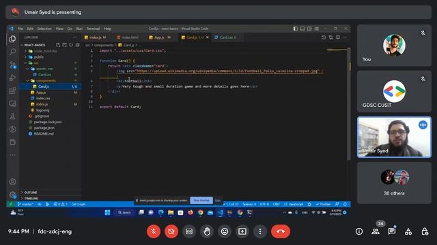Leave the call with red hang-up button
The width and height of the screenshot is (437, 245).
(281, 231)
